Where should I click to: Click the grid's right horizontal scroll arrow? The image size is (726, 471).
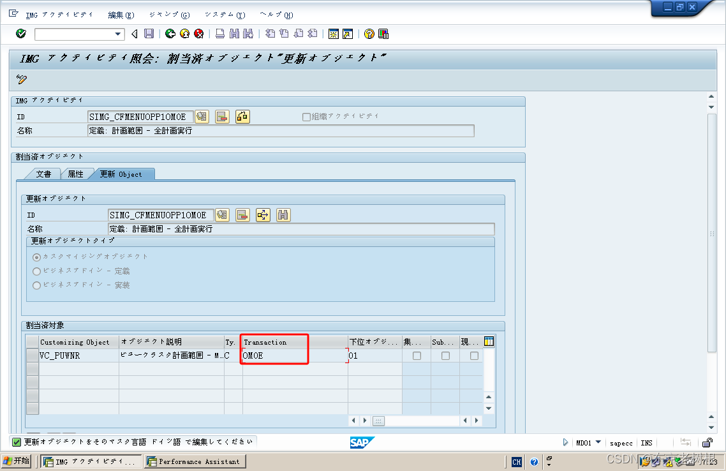click(476, 421)
